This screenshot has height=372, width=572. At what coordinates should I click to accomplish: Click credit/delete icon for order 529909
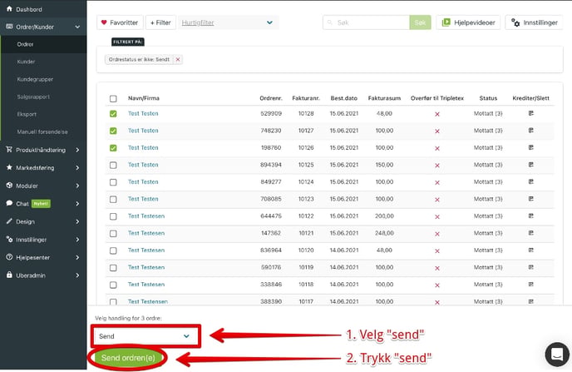tap(530, 113)
